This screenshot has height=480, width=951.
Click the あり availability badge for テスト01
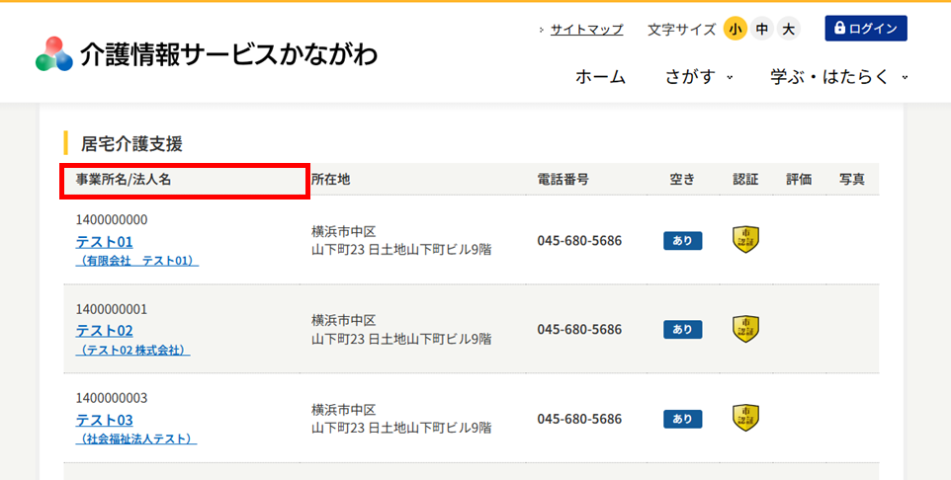682,241
